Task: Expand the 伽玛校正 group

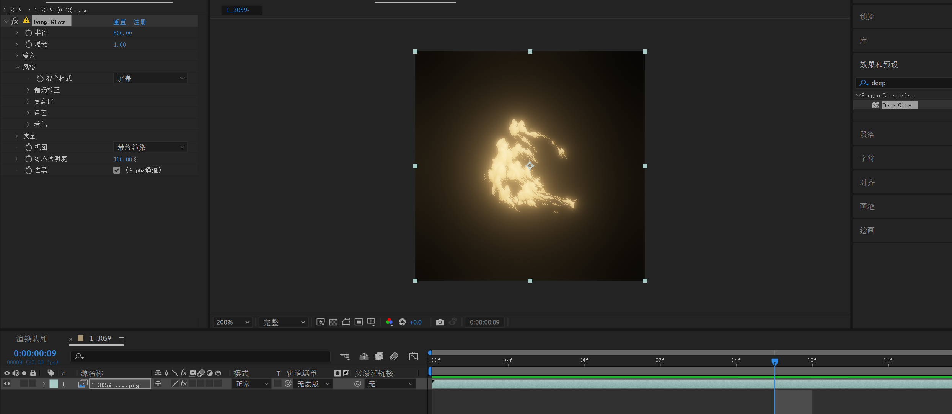Action: point(28,90)
